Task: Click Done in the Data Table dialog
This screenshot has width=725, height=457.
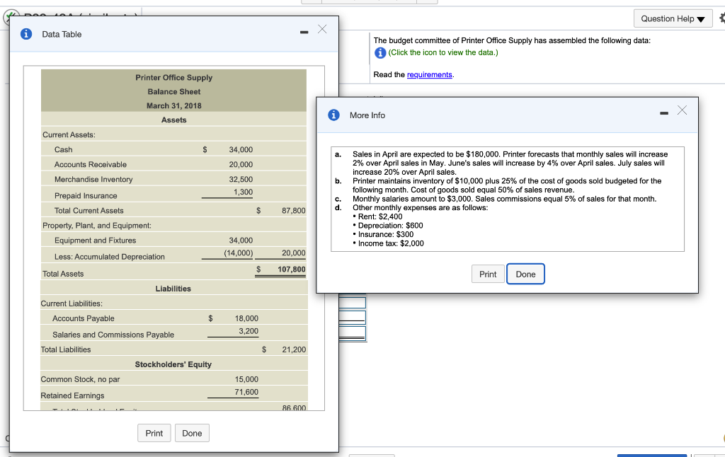Action: point(192,433)
